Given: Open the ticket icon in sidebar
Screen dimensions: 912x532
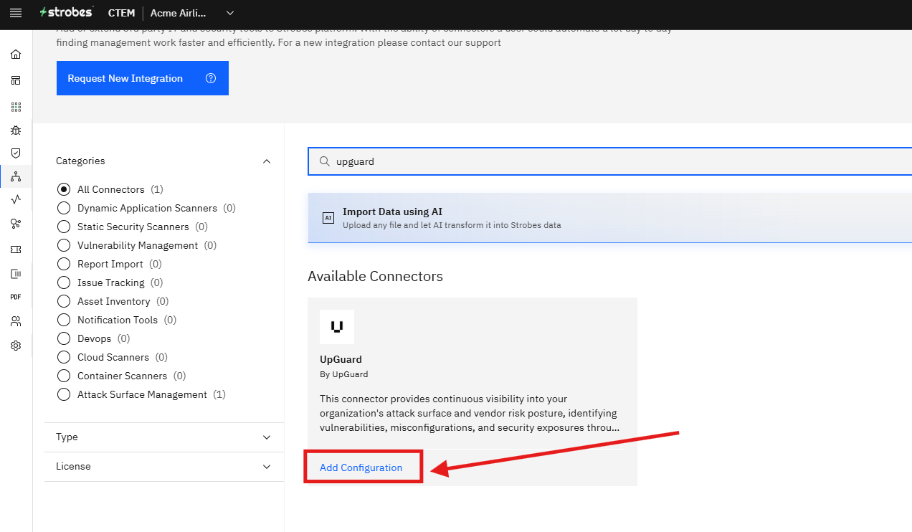Looking at the screenshot, I should click(x=16, y=249).
